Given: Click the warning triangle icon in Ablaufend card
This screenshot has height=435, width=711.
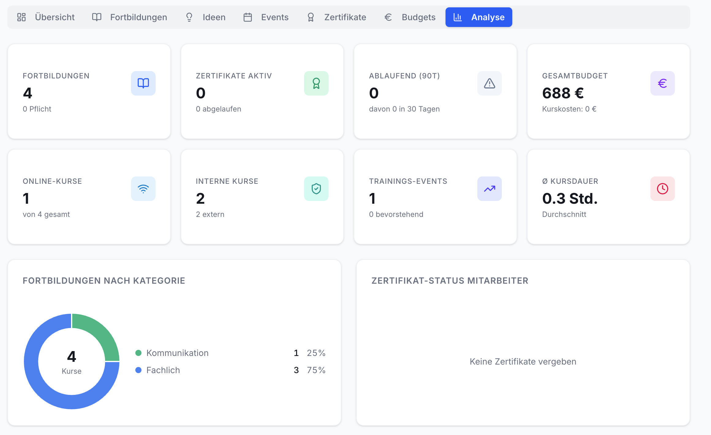Looking at the screenshot, I should 490,83.
